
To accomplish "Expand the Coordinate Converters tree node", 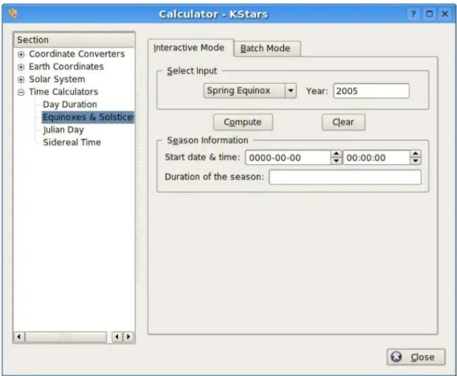I will (21, 54).
